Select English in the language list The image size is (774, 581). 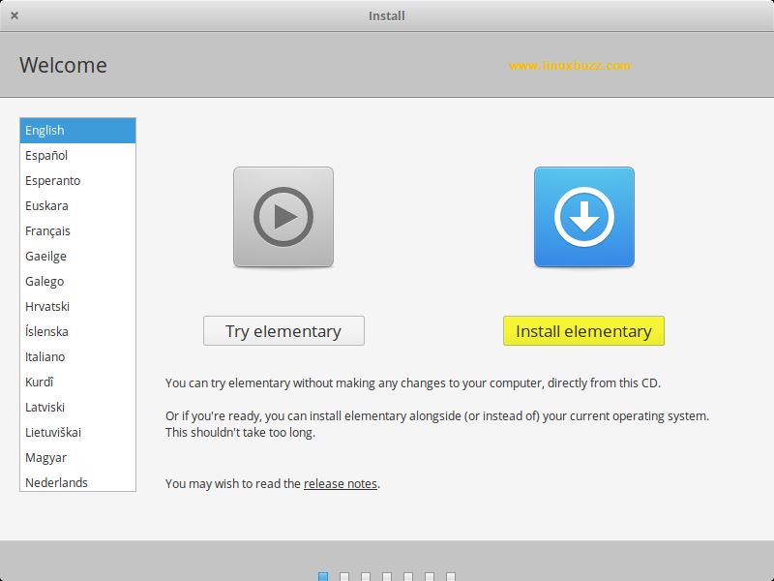coord(78,131)
